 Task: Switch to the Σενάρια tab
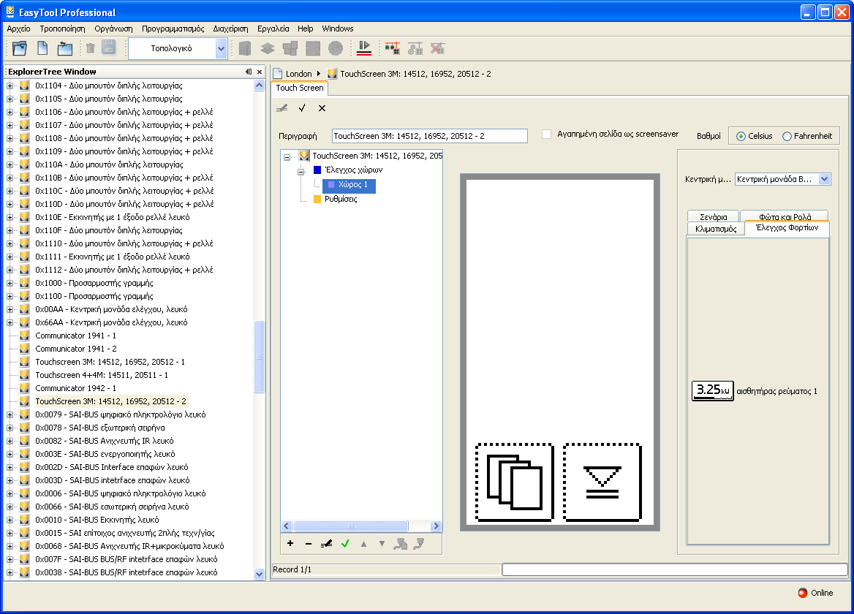coord(713,216)
